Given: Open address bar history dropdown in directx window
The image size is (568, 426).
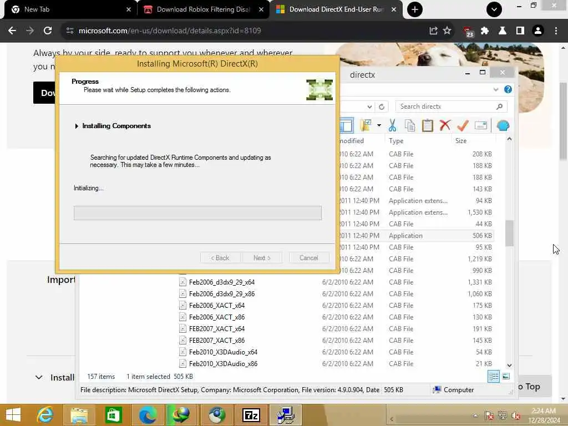Looking at the screenshot, I should [x=369, y=106].
